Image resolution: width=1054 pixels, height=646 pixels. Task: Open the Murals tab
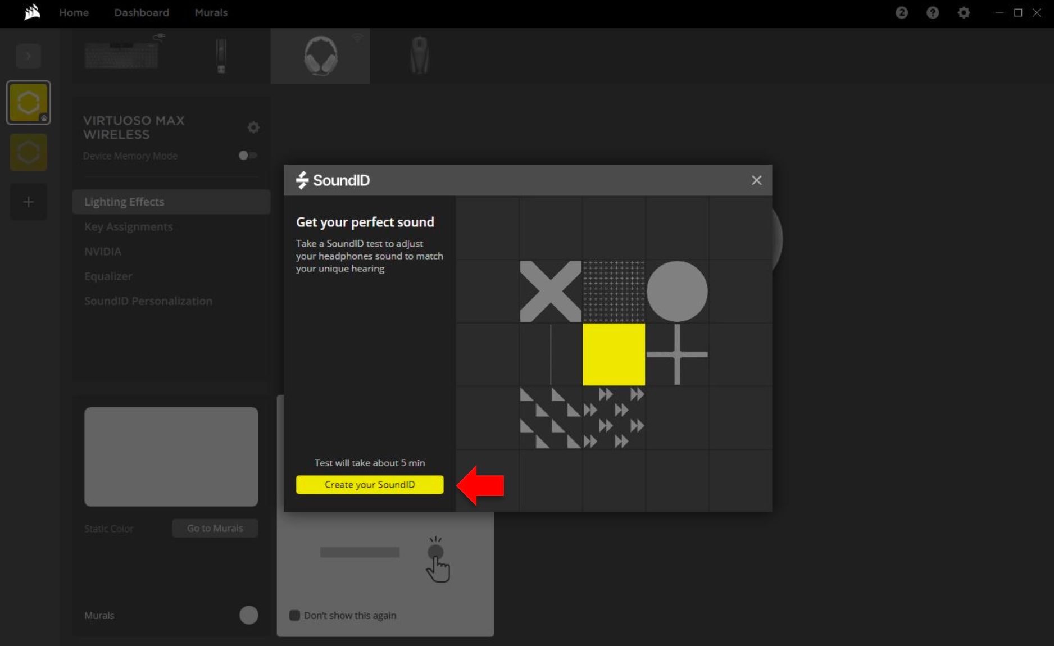point(211,12)
